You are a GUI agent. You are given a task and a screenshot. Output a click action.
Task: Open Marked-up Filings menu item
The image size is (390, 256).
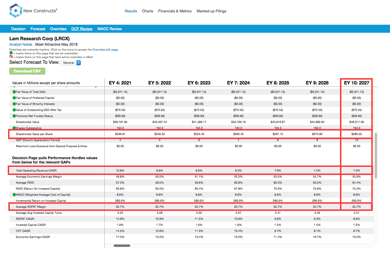211,11
